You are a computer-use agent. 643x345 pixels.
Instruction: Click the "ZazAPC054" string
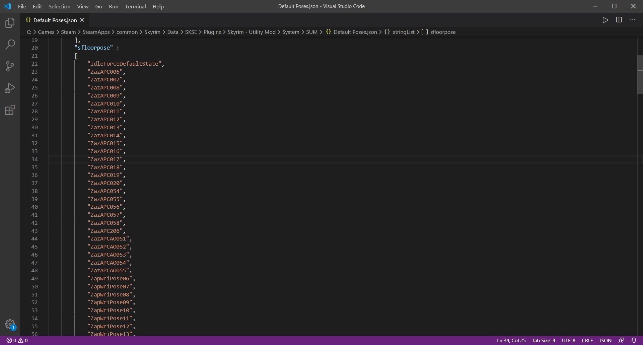105,191
